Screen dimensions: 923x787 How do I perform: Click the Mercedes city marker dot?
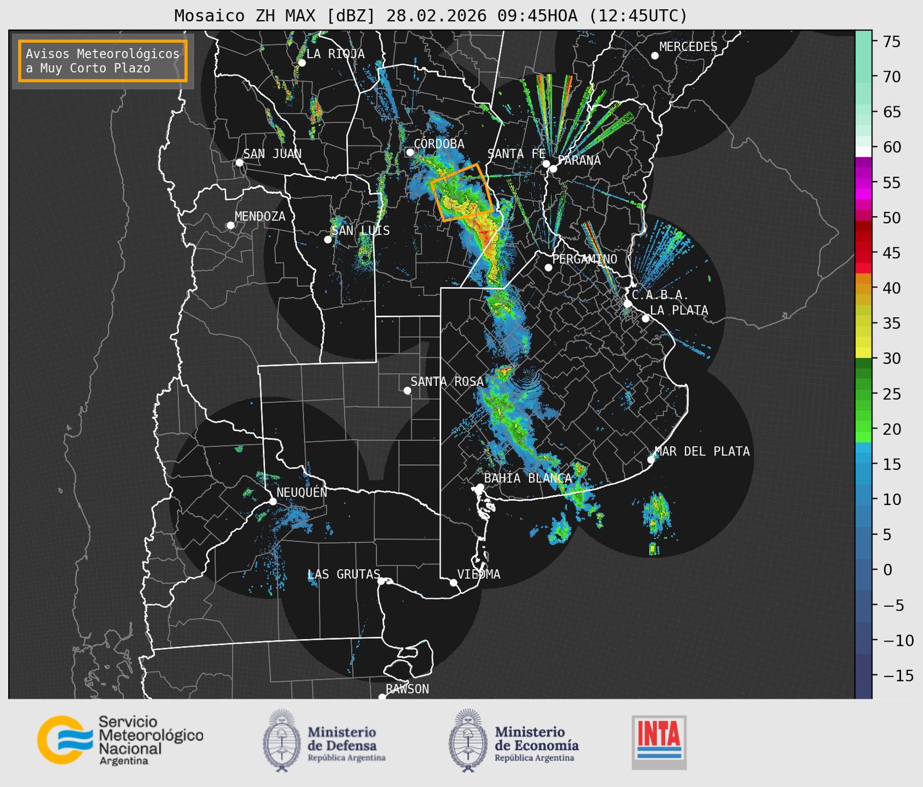pos(655,56)
